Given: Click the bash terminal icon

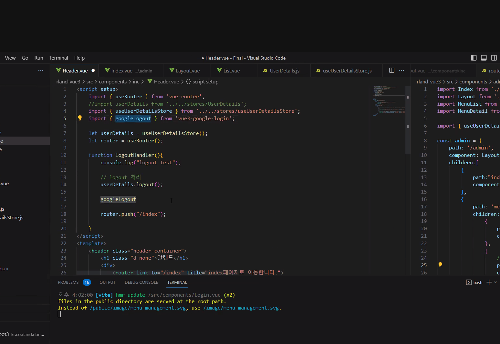Looking at the screenshot, I should pyautogui.click(x=469, y=282).
